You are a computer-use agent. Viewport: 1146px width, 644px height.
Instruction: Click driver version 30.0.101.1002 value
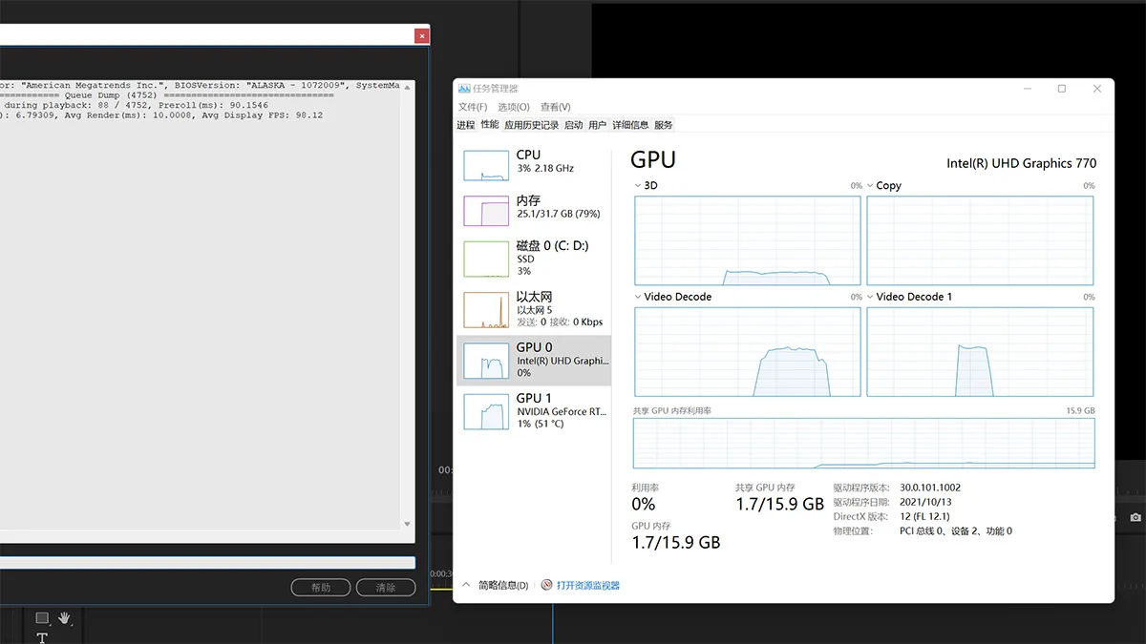[x=930, y=488]
